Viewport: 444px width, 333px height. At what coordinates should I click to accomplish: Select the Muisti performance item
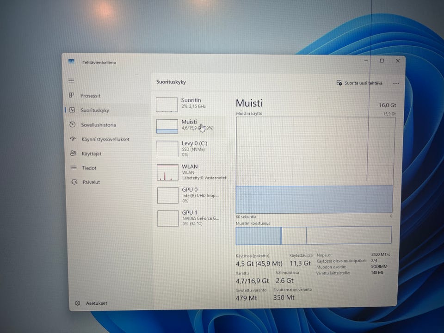[190, 126]
